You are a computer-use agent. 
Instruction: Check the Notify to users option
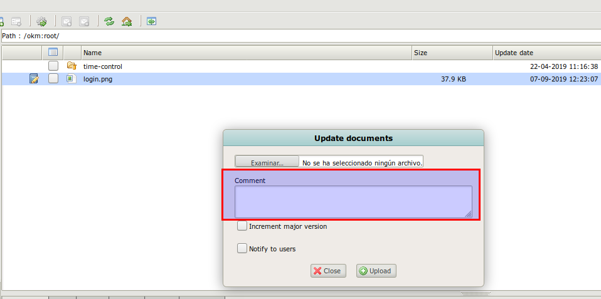click(x=242, y=249)
